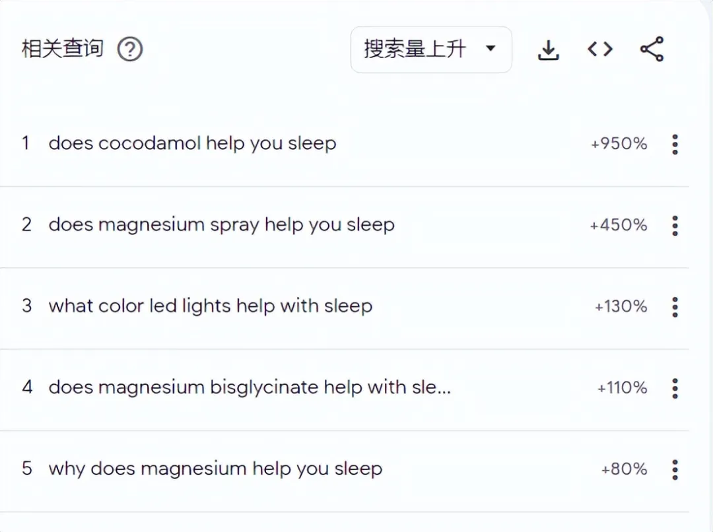Screen dimensions: 713x532
Task: Open 'does magnesium spray help you sleep'
Action: tap(221, 224)
